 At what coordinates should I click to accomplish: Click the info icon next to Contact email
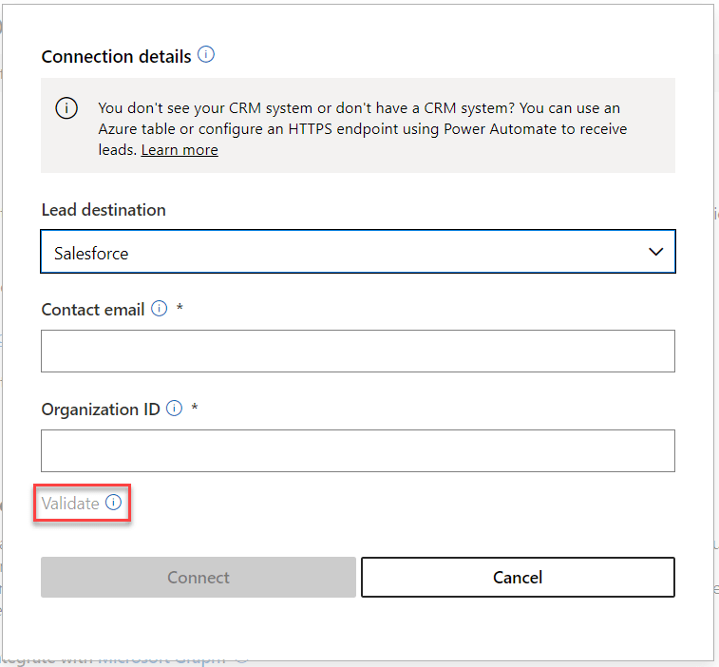coord(160,309)
